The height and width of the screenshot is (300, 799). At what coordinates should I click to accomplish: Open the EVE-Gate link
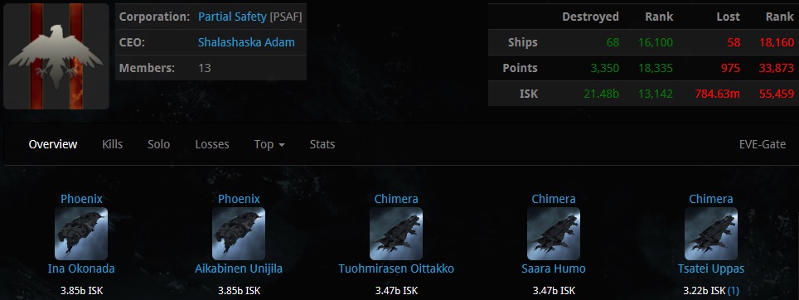[763, 145]
